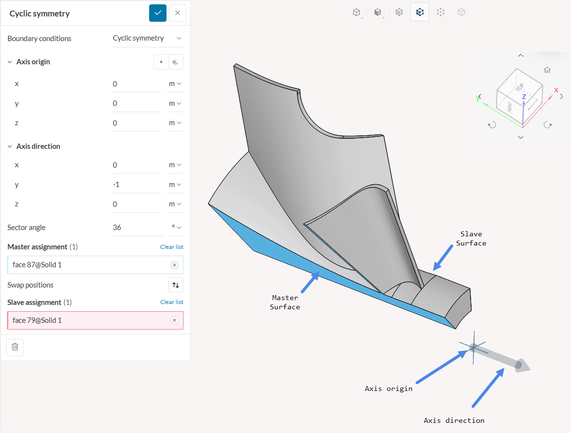The width and height of the screenshot is (571, 433).
Task: Rotate view clockwise on the orientation cube
Action: point(548,125)
